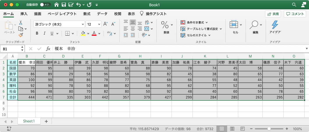Switch to Page Layout view
The height and width of the screenshot is (132, 309).
[232, 129]
